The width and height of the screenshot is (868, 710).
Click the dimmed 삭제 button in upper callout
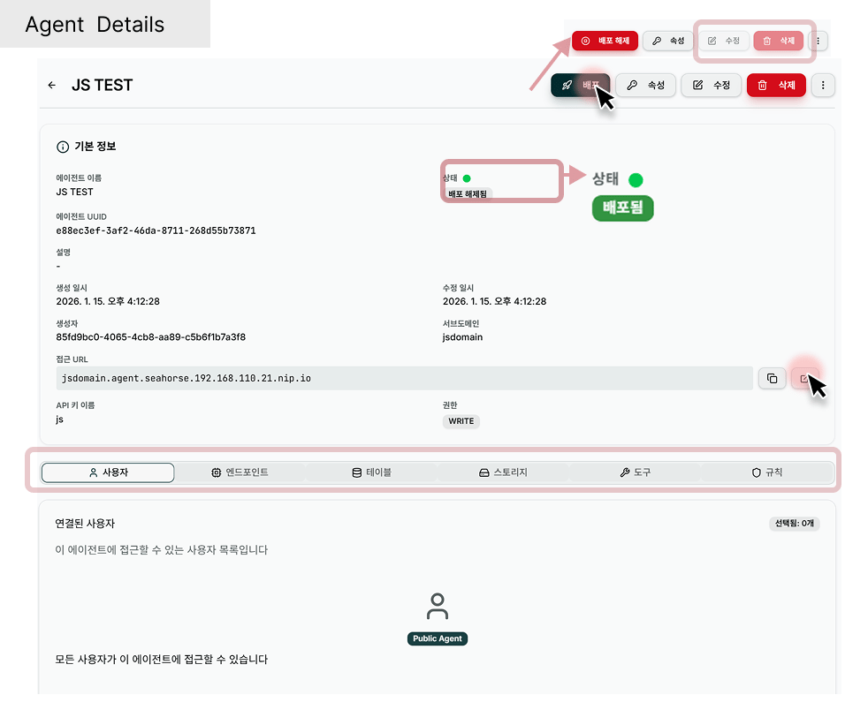point(779,41)
